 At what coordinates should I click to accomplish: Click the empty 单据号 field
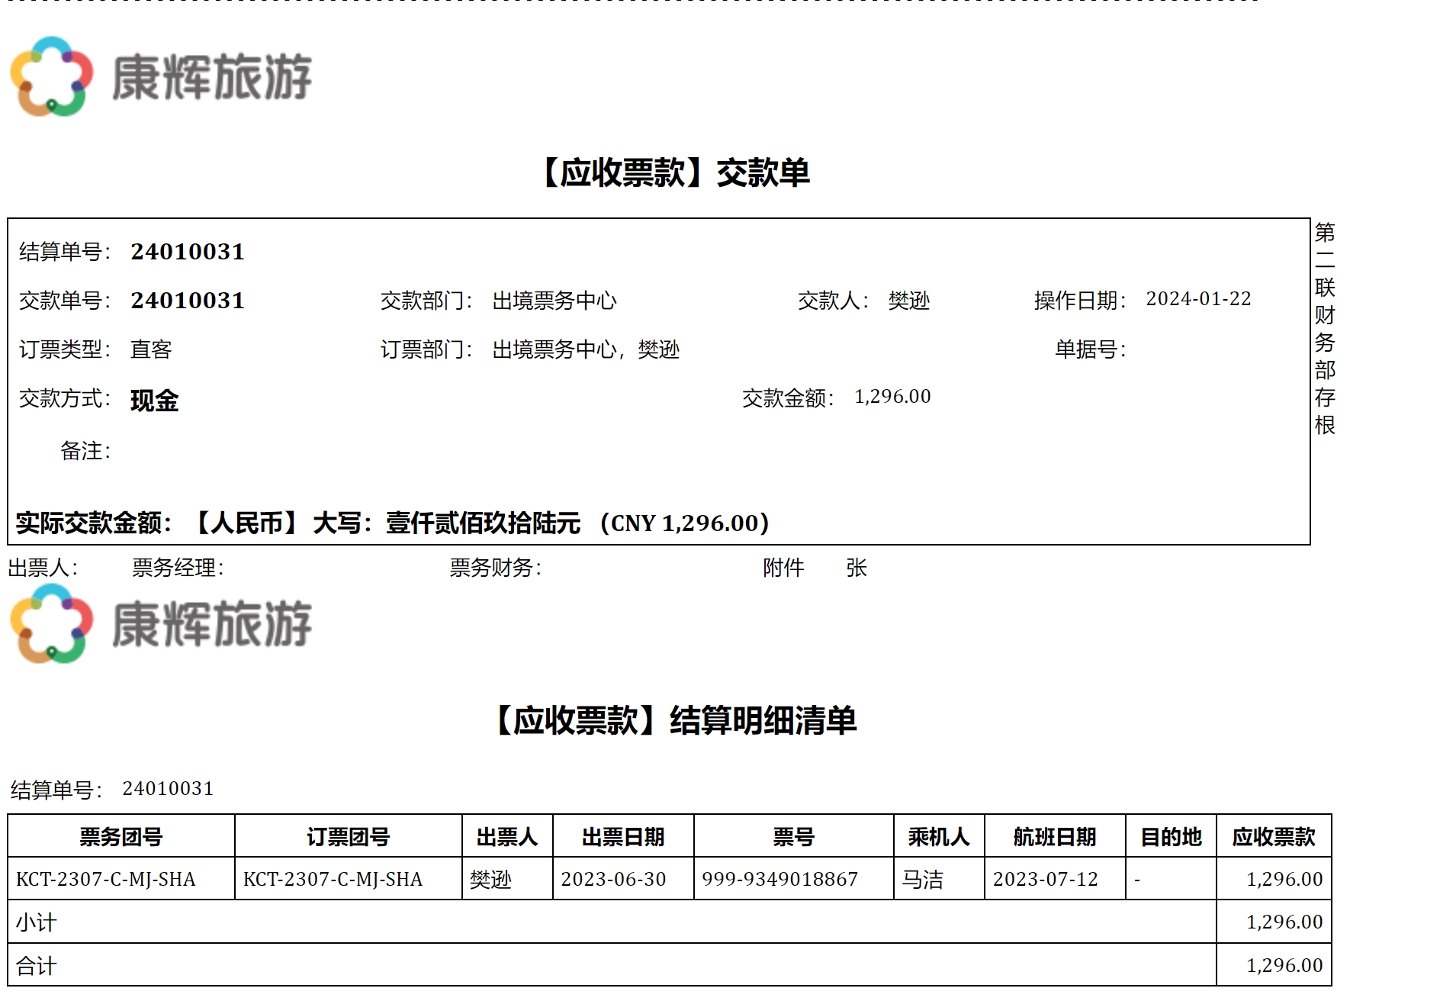coord(1205,349)
